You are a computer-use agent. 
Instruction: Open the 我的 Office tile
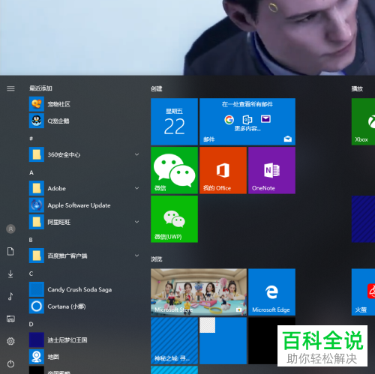click(223, 170)
